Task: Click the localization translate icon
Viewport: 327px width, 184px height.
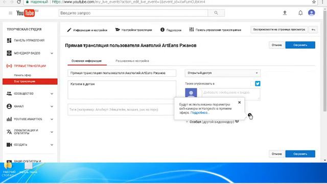Action: pyautogui.click(x=9, y=132)
